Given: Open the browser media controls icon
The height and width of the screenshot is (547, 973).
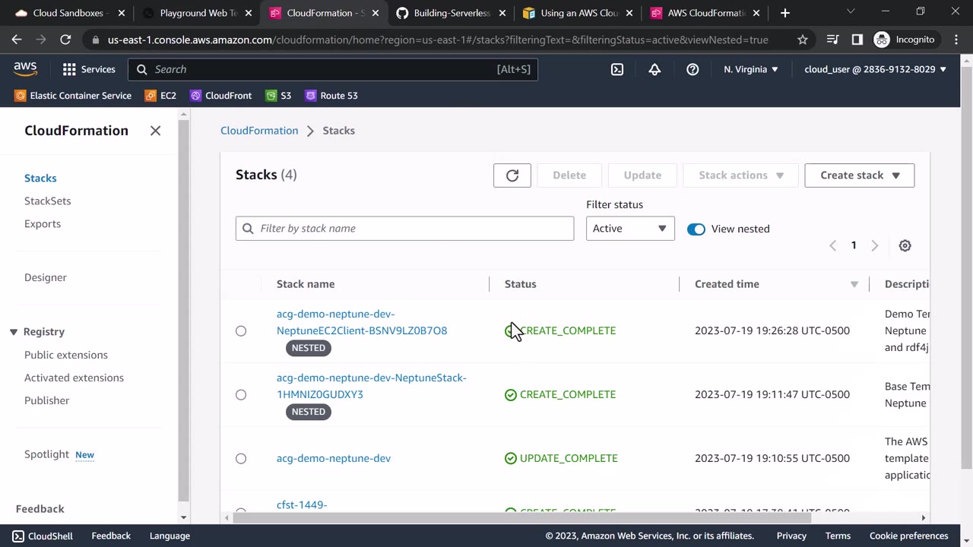Looking at the screenshot, I should tap(832, 40).
